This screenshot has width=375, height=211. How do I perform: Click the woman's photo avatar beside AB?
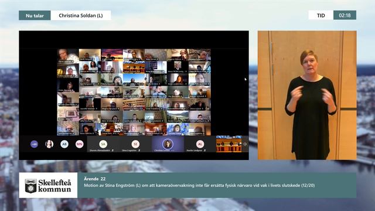pyautogui.click(x=49, y=144)
